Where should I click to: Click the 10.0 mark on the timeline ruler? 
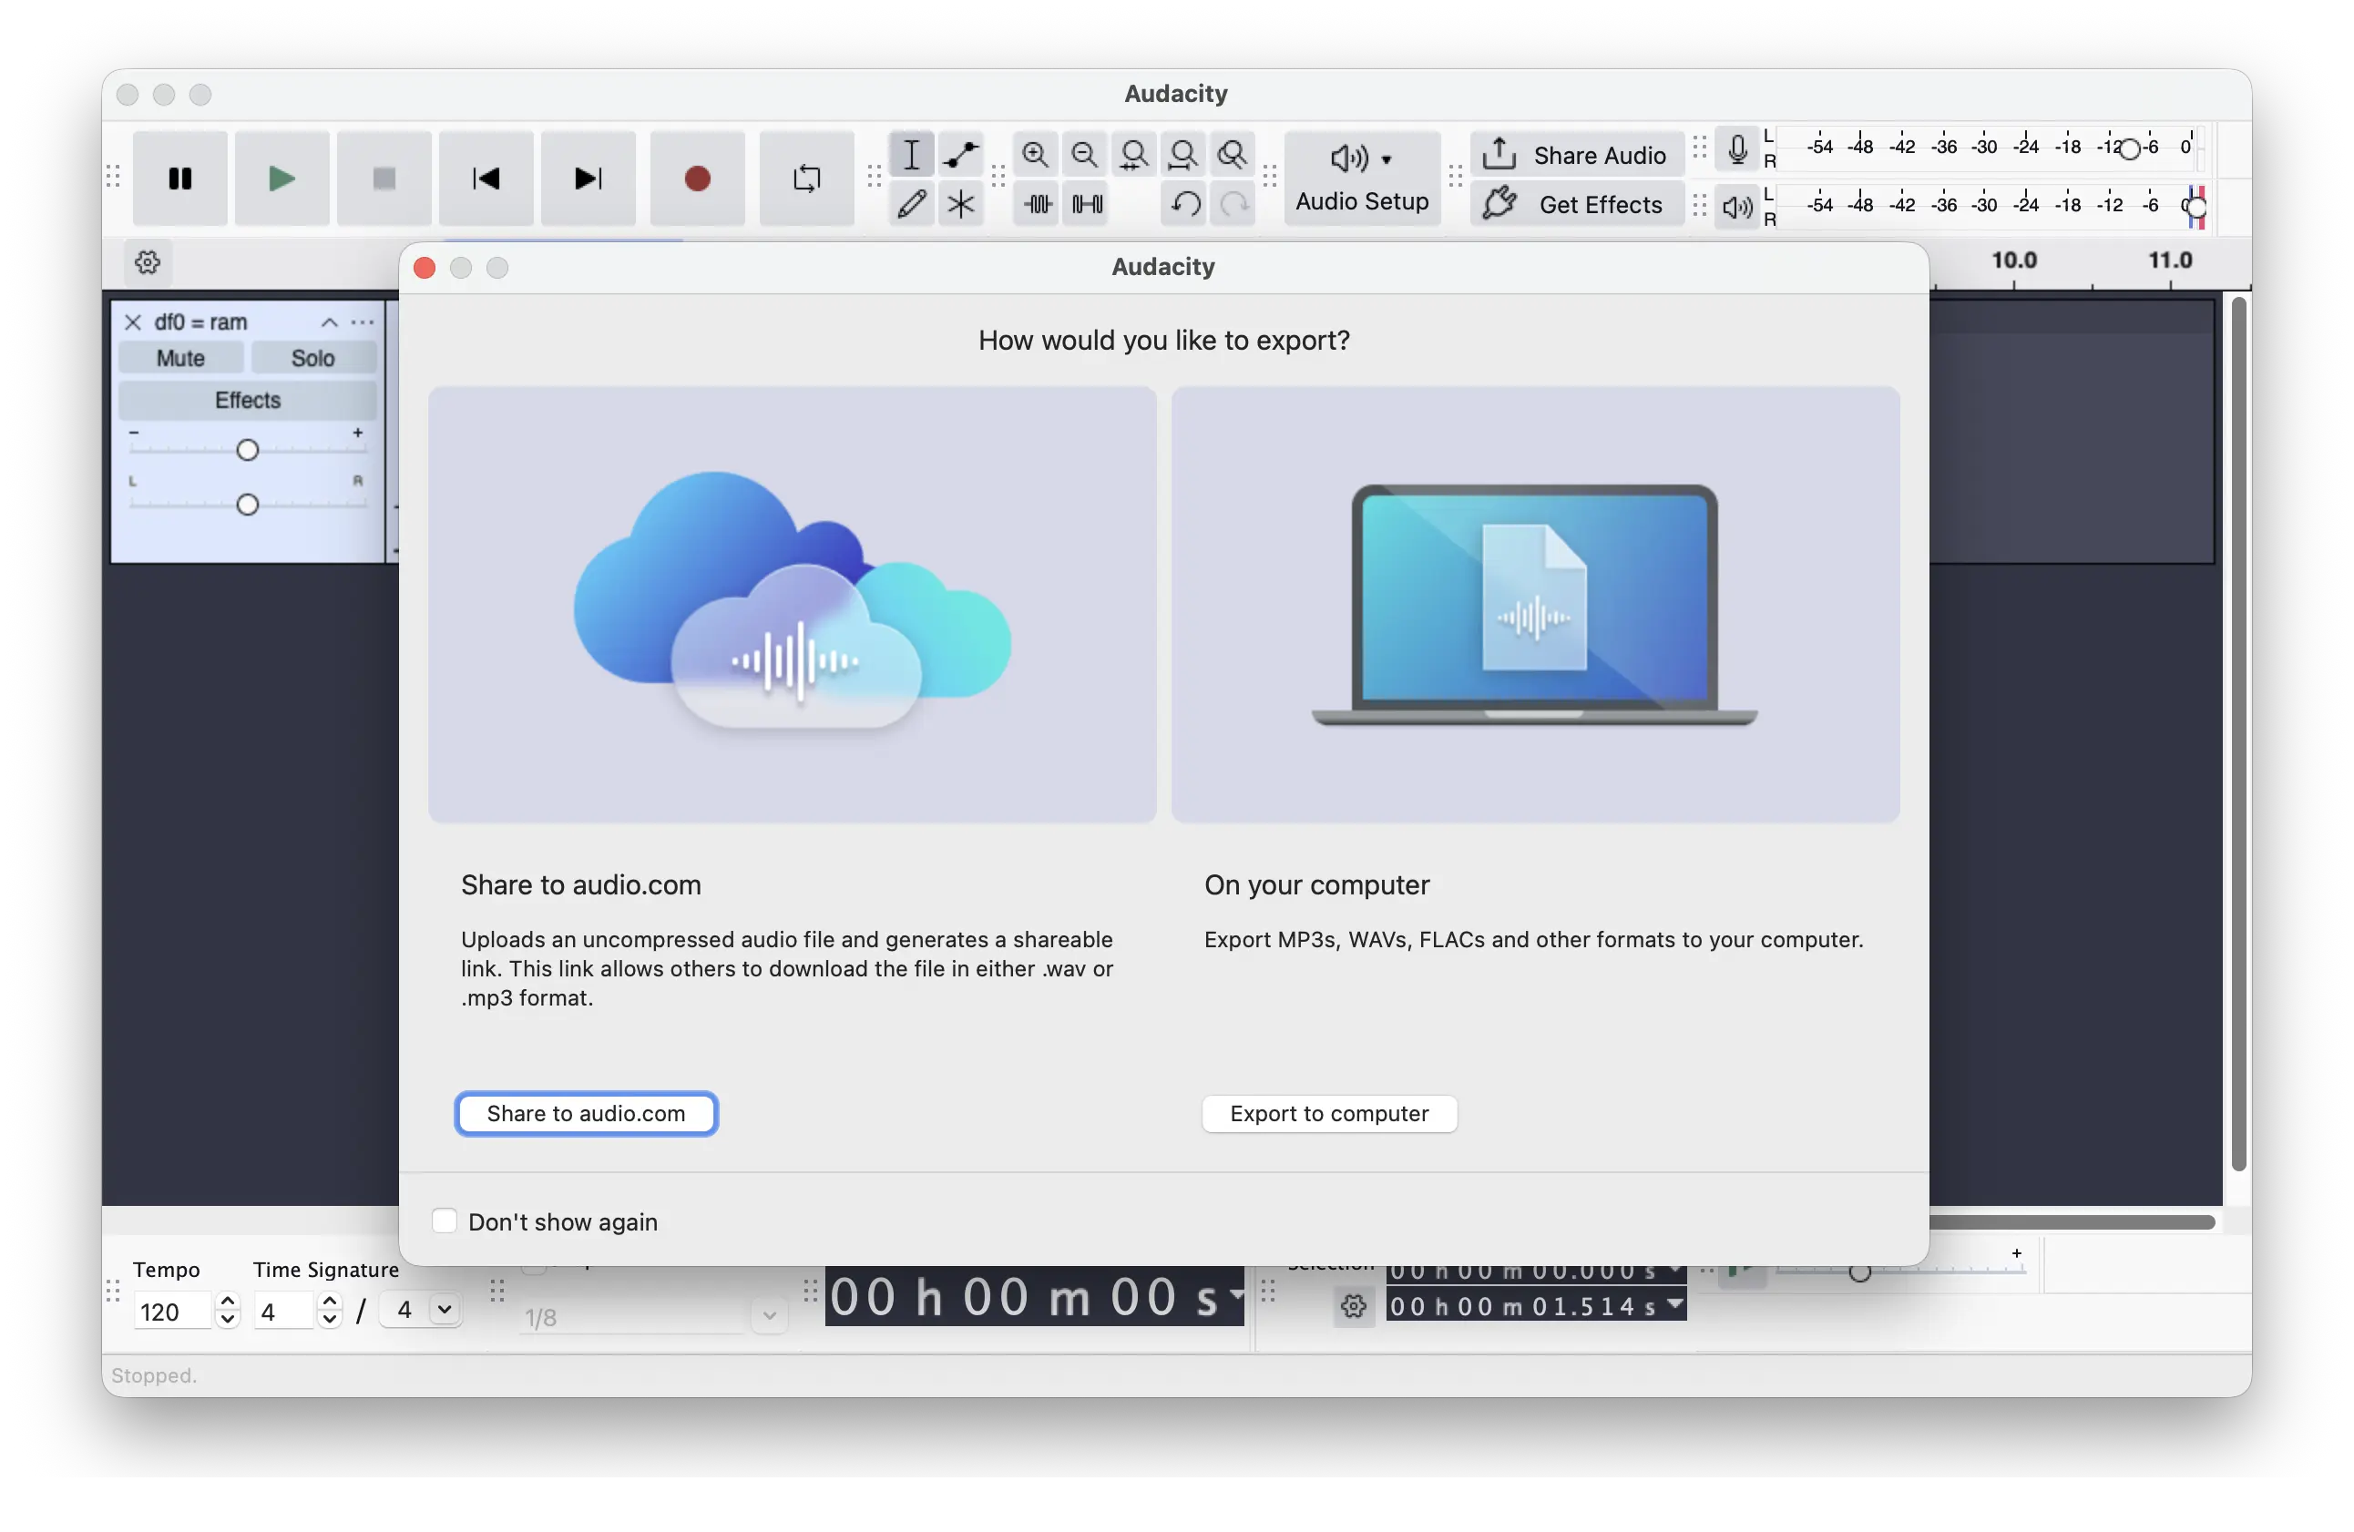tap(2014, 260)
